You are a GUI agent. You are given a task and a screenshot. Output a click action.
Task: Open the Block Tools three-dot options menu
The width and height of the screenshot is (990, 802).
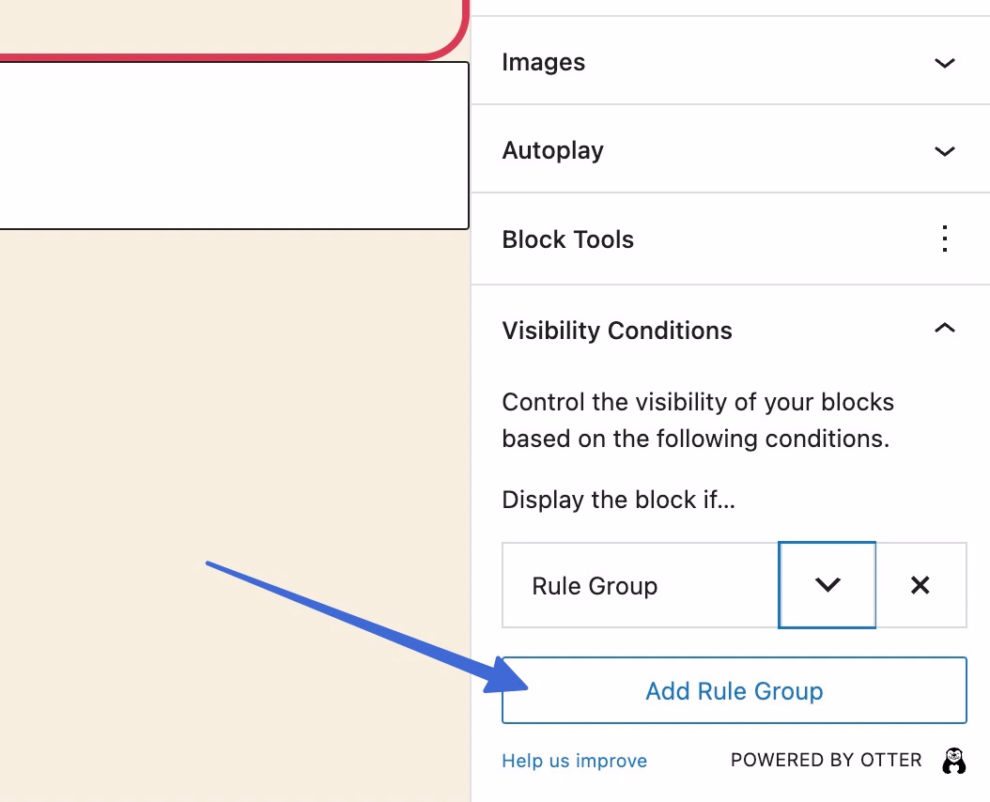click(944, 239)
